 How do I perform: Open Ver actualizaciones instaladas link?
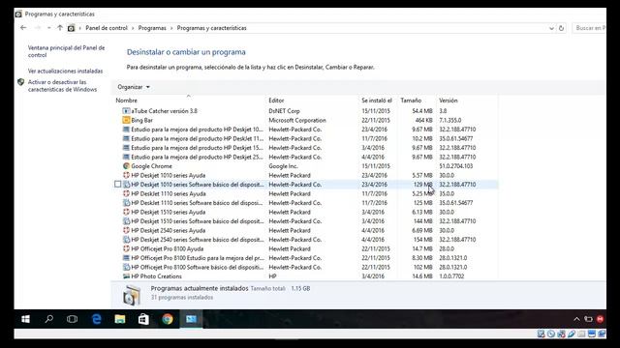click(65, 71)
